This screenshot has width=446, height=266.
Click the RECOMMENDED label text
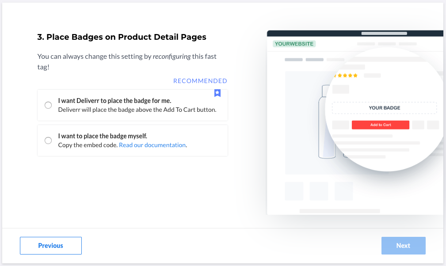pos(200,81)
